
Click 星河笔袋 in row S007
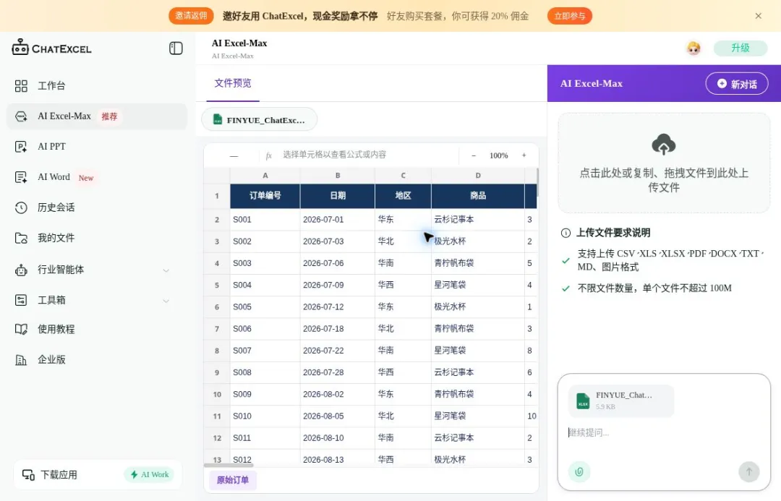pos(478,350)
